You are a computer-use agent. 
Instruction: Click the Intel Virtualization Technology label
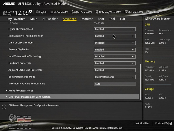click(x=25, y=56)
